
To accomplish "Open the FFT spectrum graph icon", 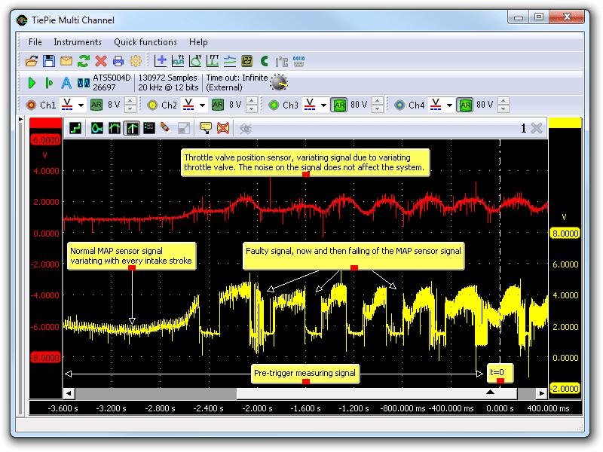I will tap(213, 61).
